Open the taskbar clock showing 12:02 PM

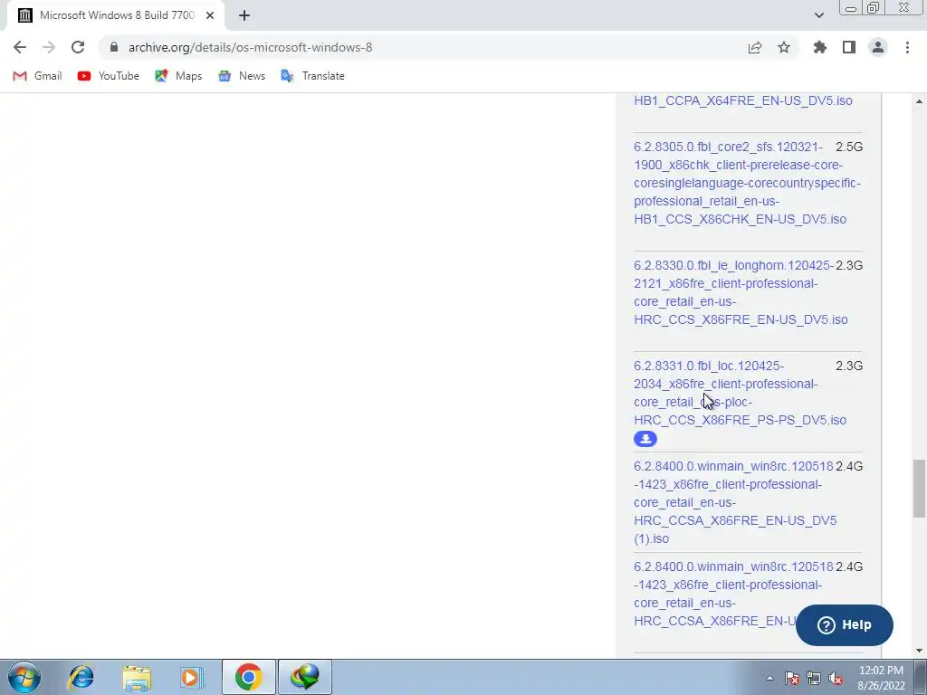pyautogui.click(x=881, y=678)
